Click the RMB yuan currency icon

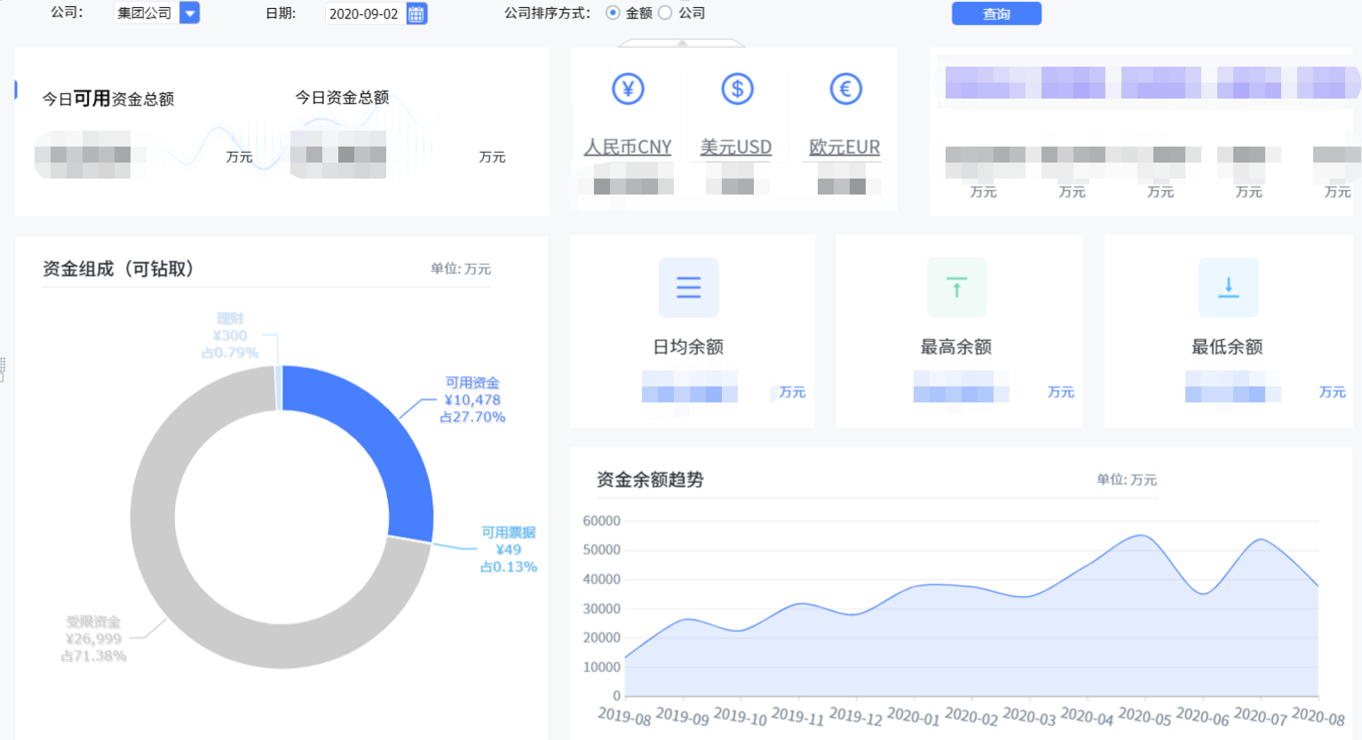(628, 89)
